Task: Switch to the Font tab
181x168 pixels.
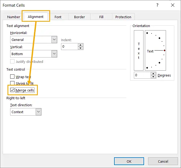Action: (58, 17)
